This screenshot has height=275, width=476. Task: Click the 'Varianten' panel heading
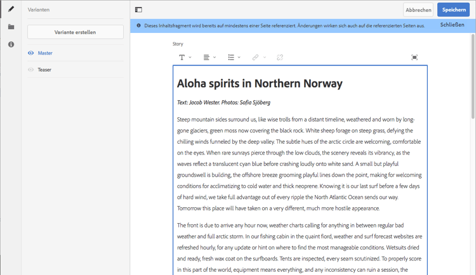click(x=39, y=10)
